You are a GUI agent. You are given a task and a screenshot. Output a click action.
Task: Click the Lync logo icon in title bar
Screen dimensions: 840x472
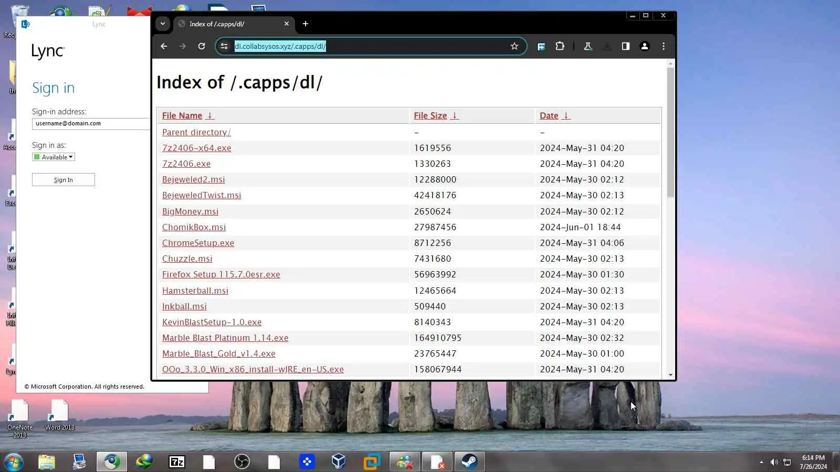point(26,24)
